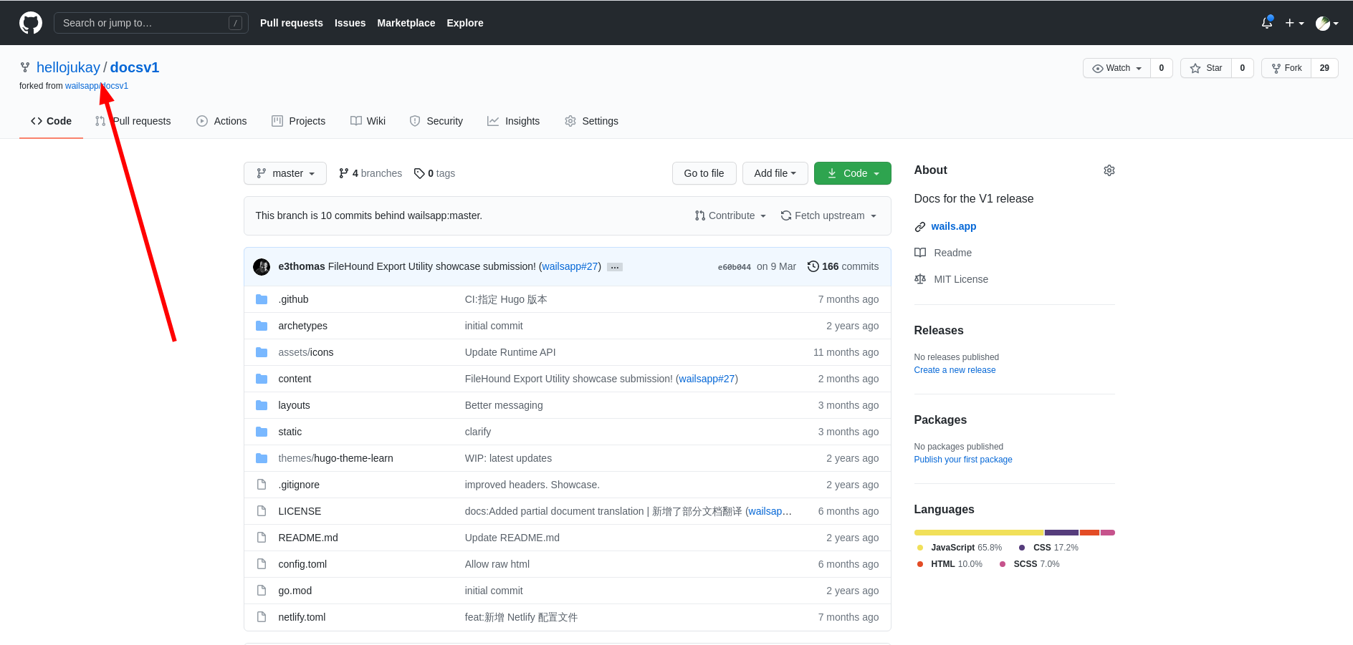1353x645 pixels.
Task: Open the 'Better messaging' commit message
Action: tap(504, 405)
